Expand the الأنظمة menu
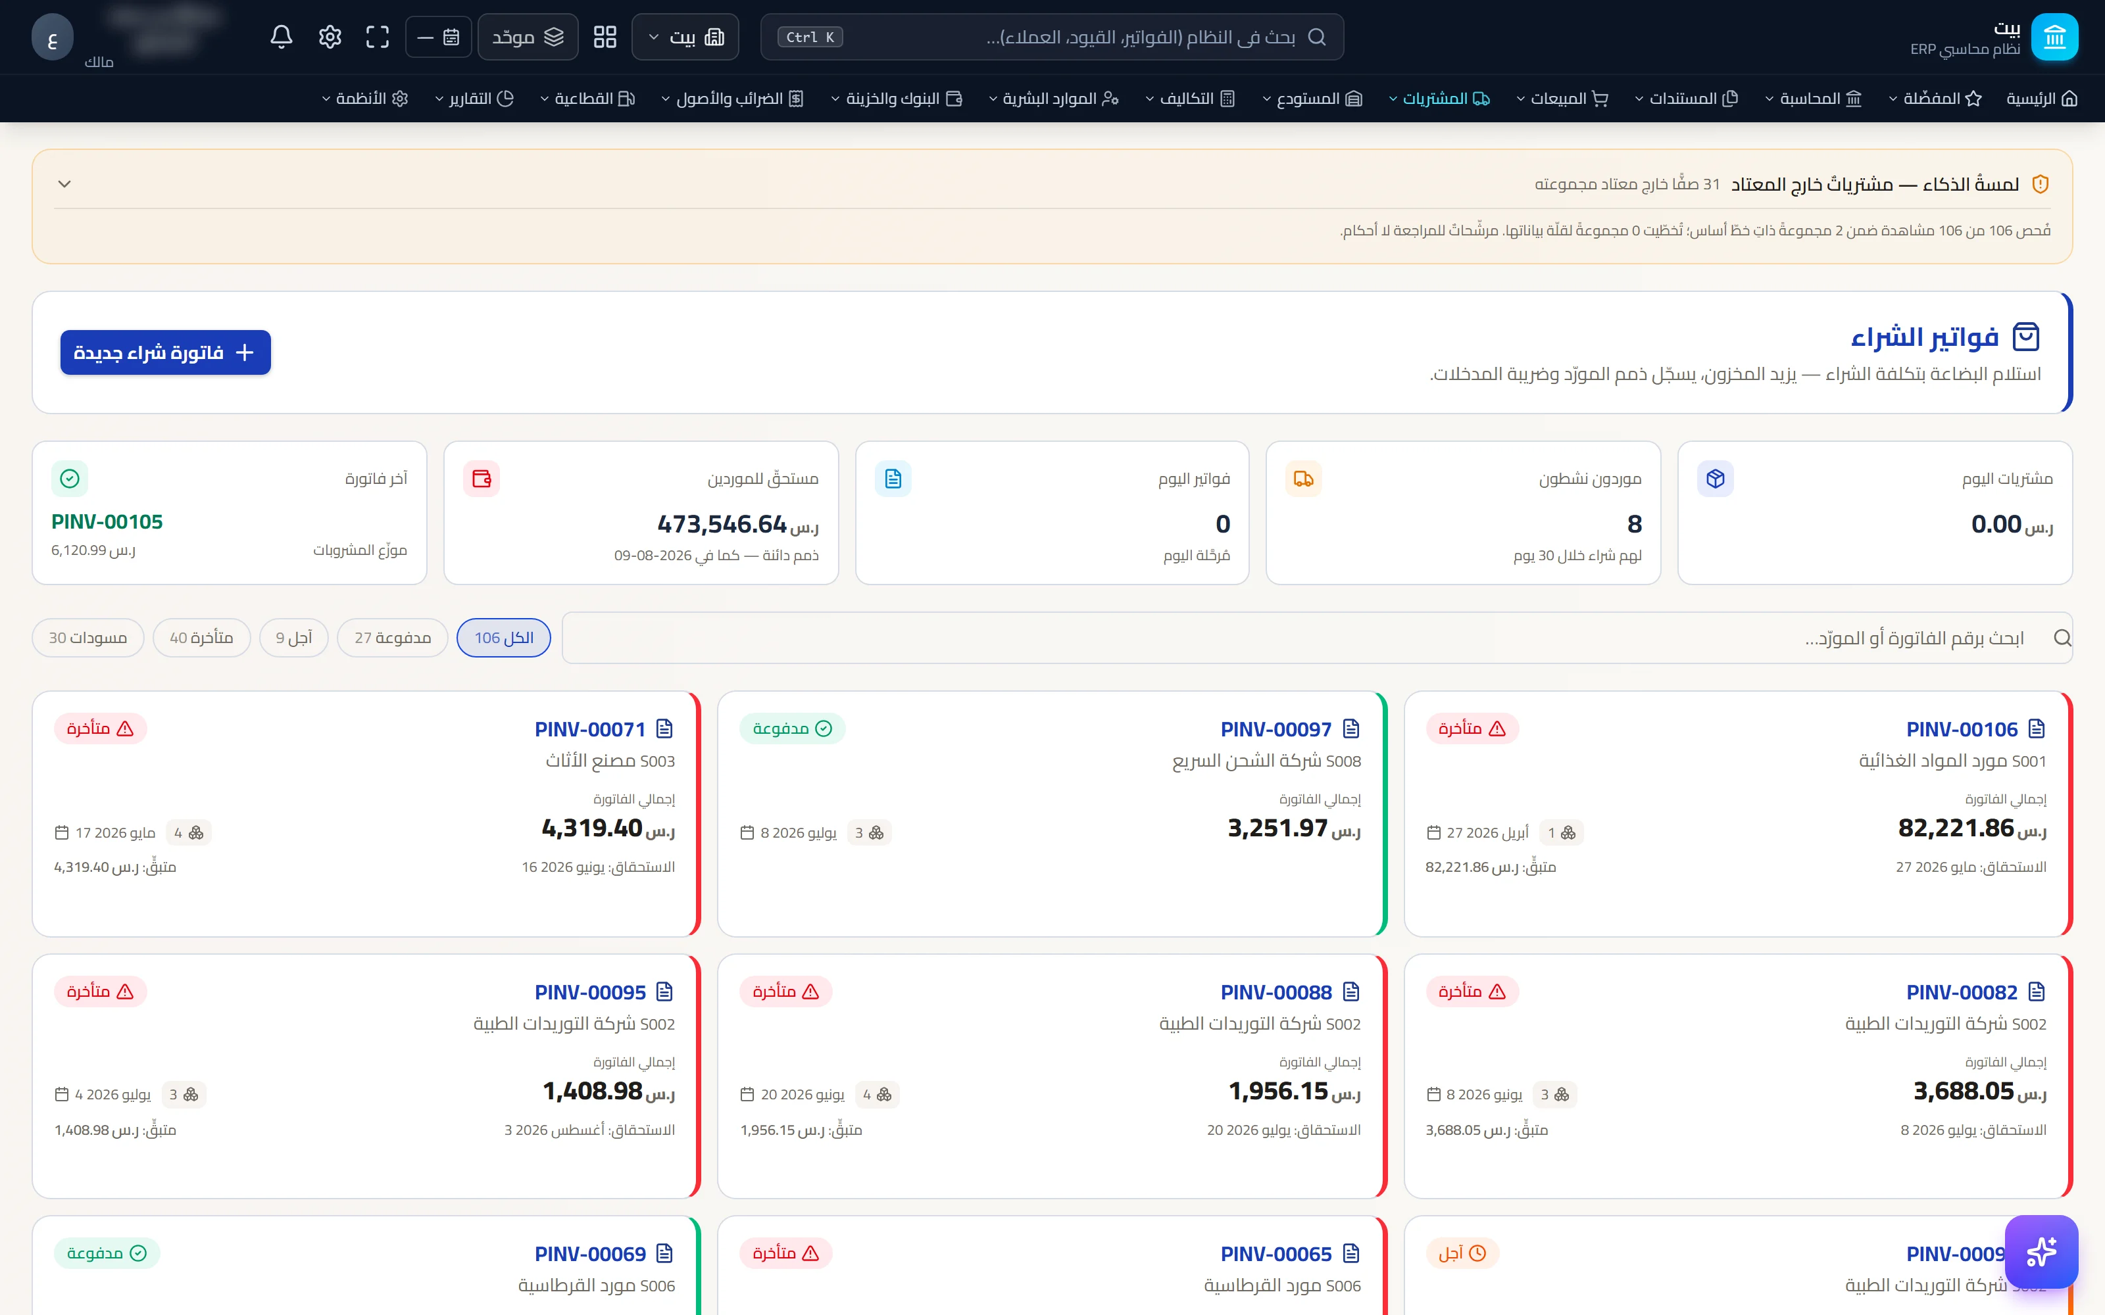 [364, 98]
